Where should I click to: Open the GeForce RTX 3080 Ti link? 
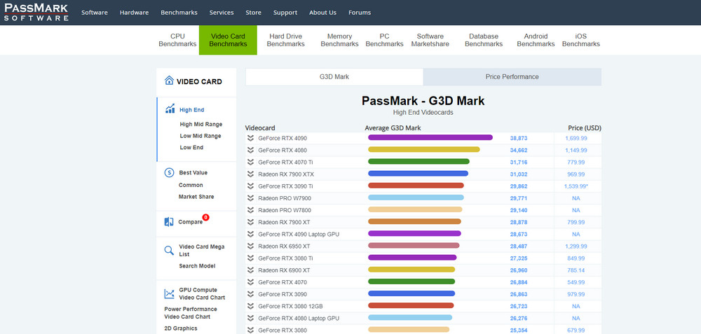coord(286,258)
